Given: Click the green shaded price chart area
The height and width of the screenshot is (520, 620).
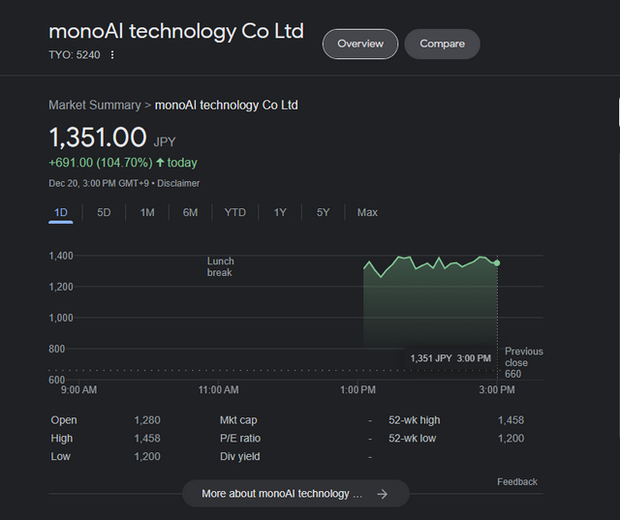Looking at the screenshot, I should pyautogui.click(x=430, y=308).
